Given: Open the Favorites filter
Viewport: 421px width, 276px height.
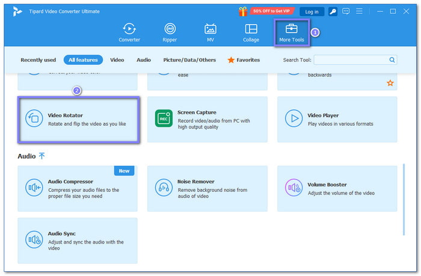Looking at the screenshot, I should [x=244, y=60].
